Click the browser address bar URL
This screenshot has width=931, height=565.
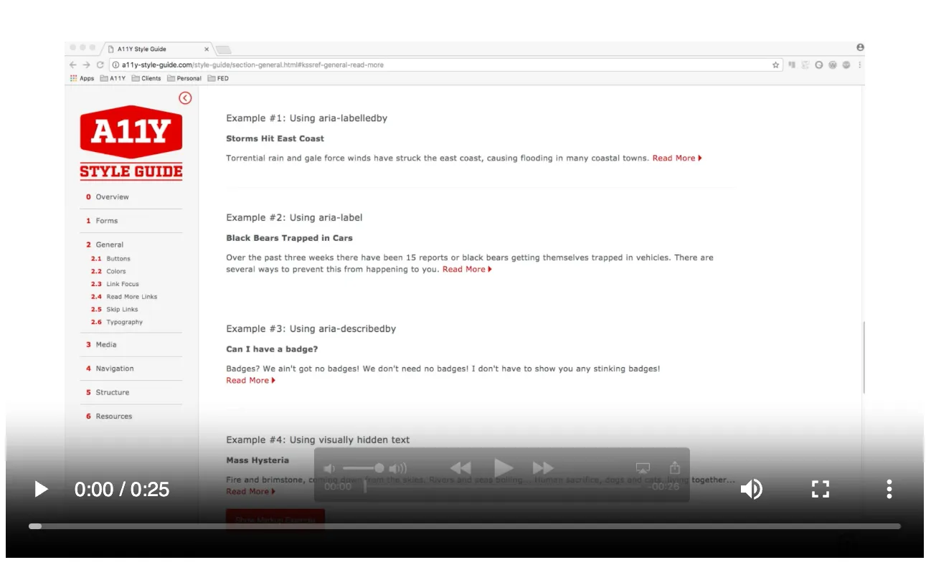[x=252, y=65]
